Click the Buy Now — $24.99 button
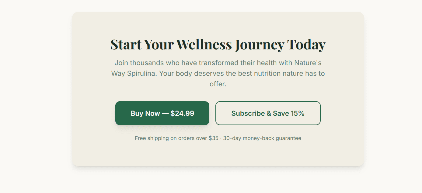This screenshot has width=422, height=193. 162,113
